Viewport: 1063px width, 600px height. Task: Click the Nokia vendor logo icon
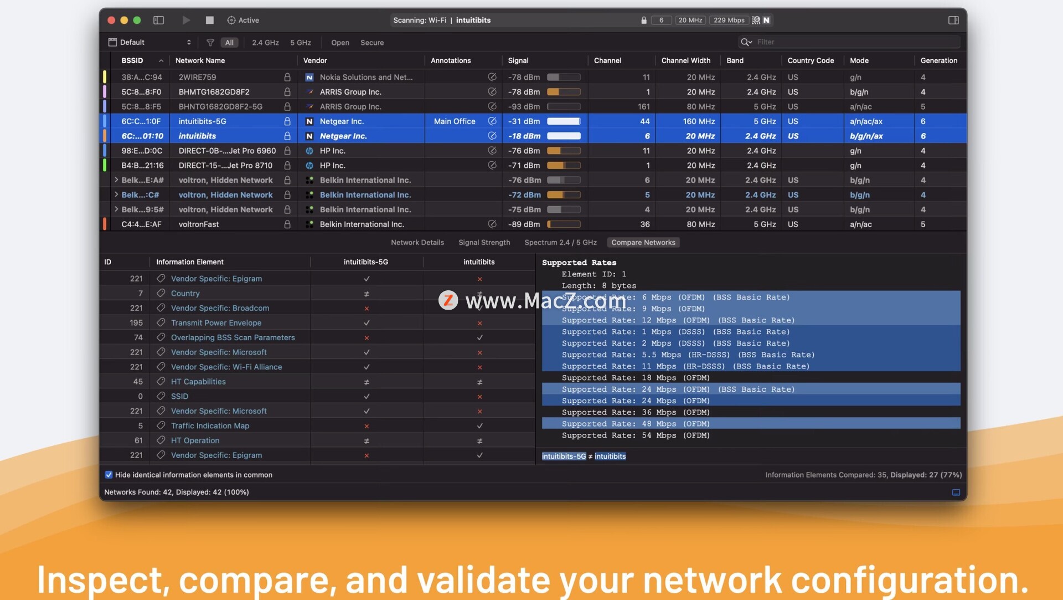point(309,78)
